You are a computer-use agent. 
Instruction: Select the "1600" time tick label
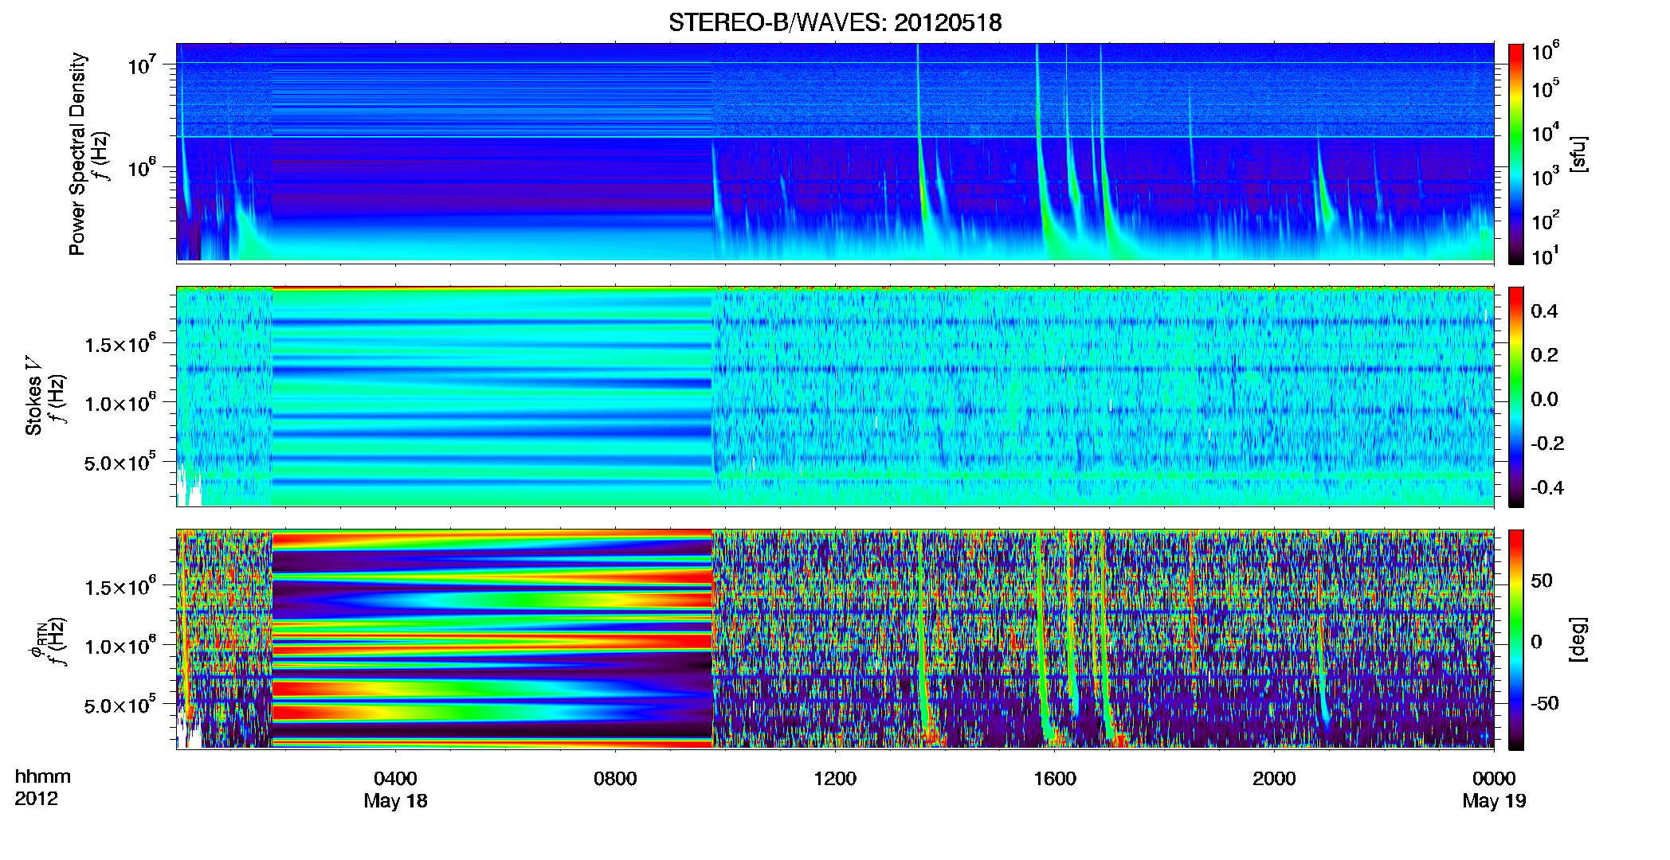point(1055,779)
